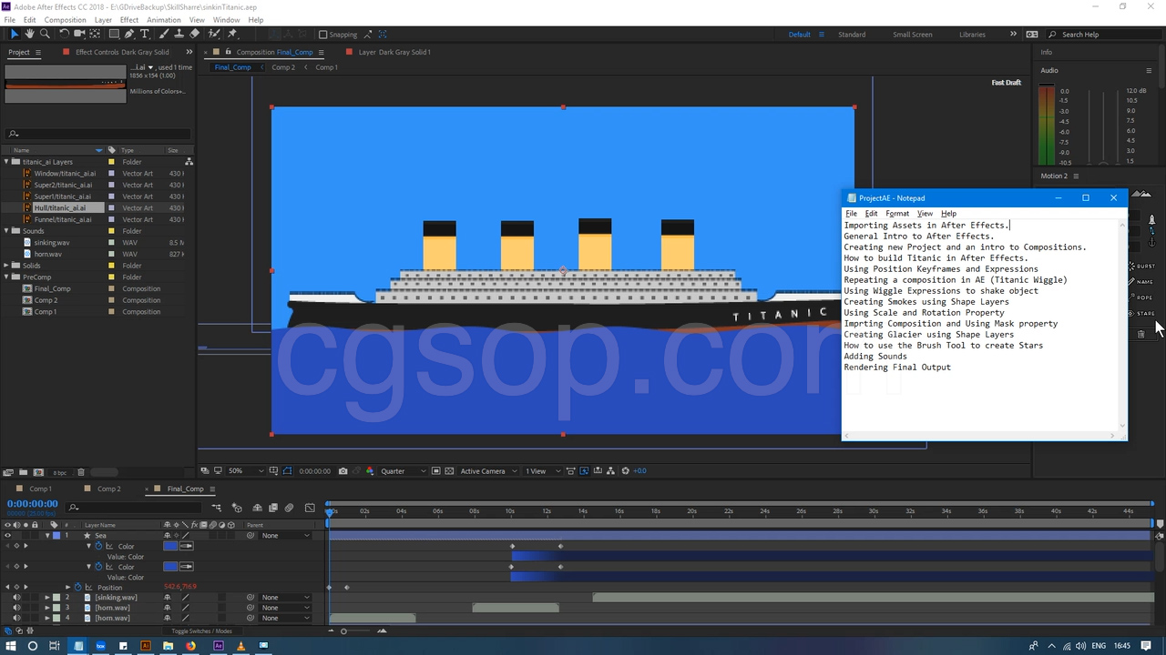The image size is (1166, 655).
Task: Select the Zoom magnifier tool
Action: click(45, 35)
